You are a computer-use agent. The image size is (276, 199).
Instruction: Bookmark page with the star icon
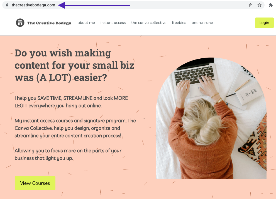(260, 5)
